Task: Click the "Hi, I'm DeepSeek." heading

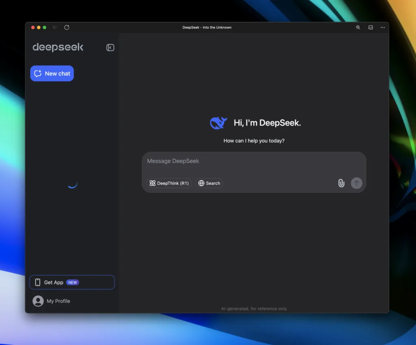Action: [267, 123]
